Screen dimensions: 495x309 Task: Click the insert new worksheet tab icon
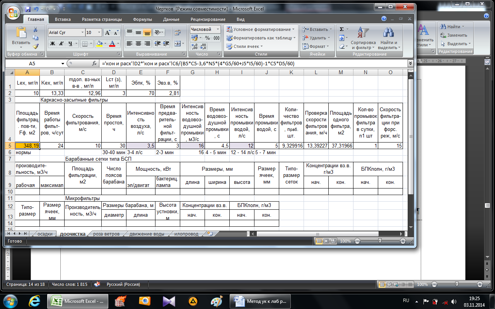210,234
